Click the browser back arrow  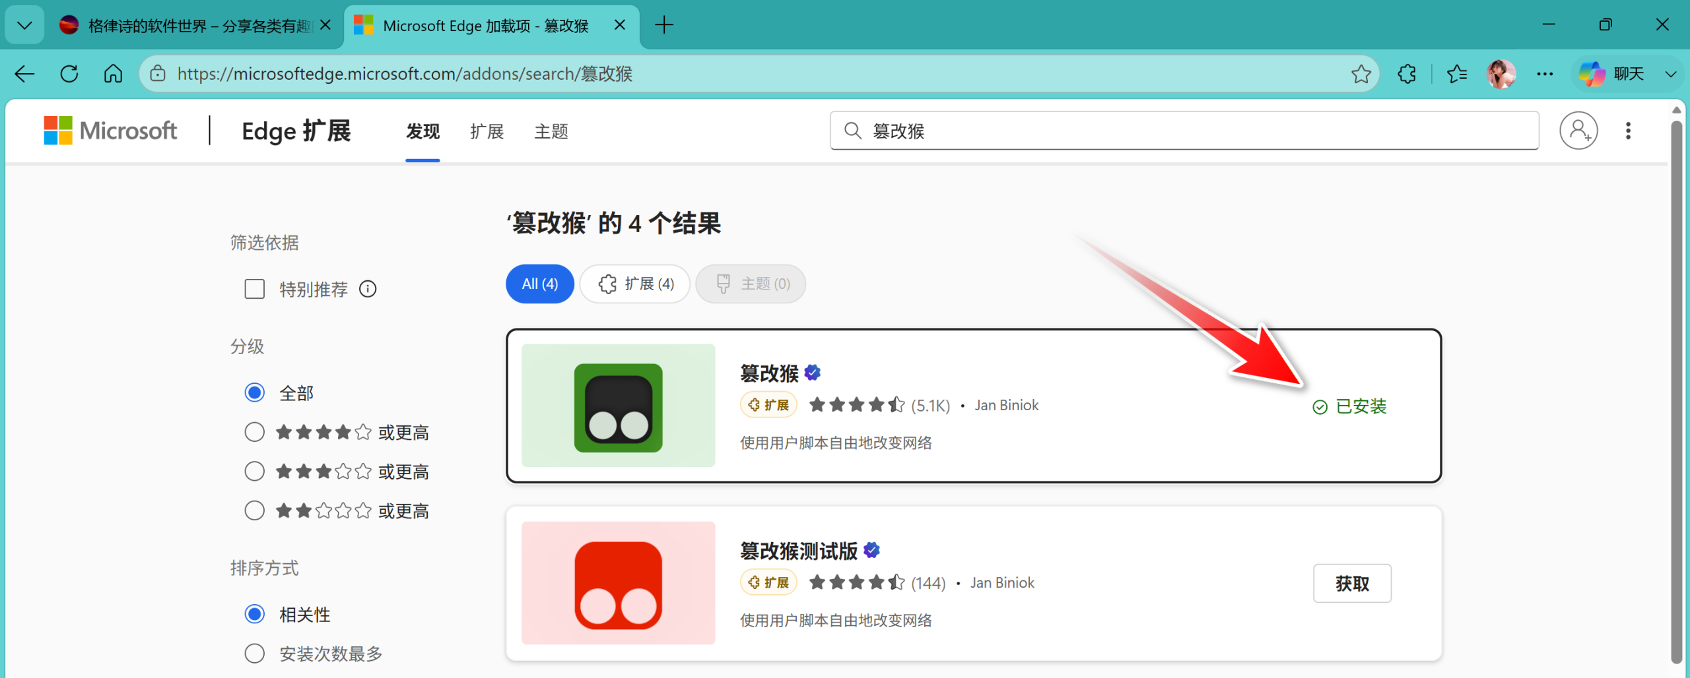click(24, 74)
